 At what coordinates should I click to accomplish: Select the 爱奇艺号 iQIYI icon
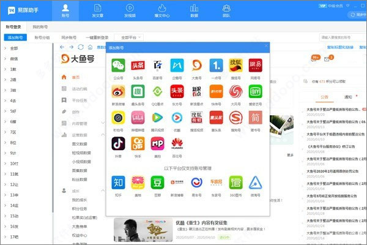click(256, 91)
